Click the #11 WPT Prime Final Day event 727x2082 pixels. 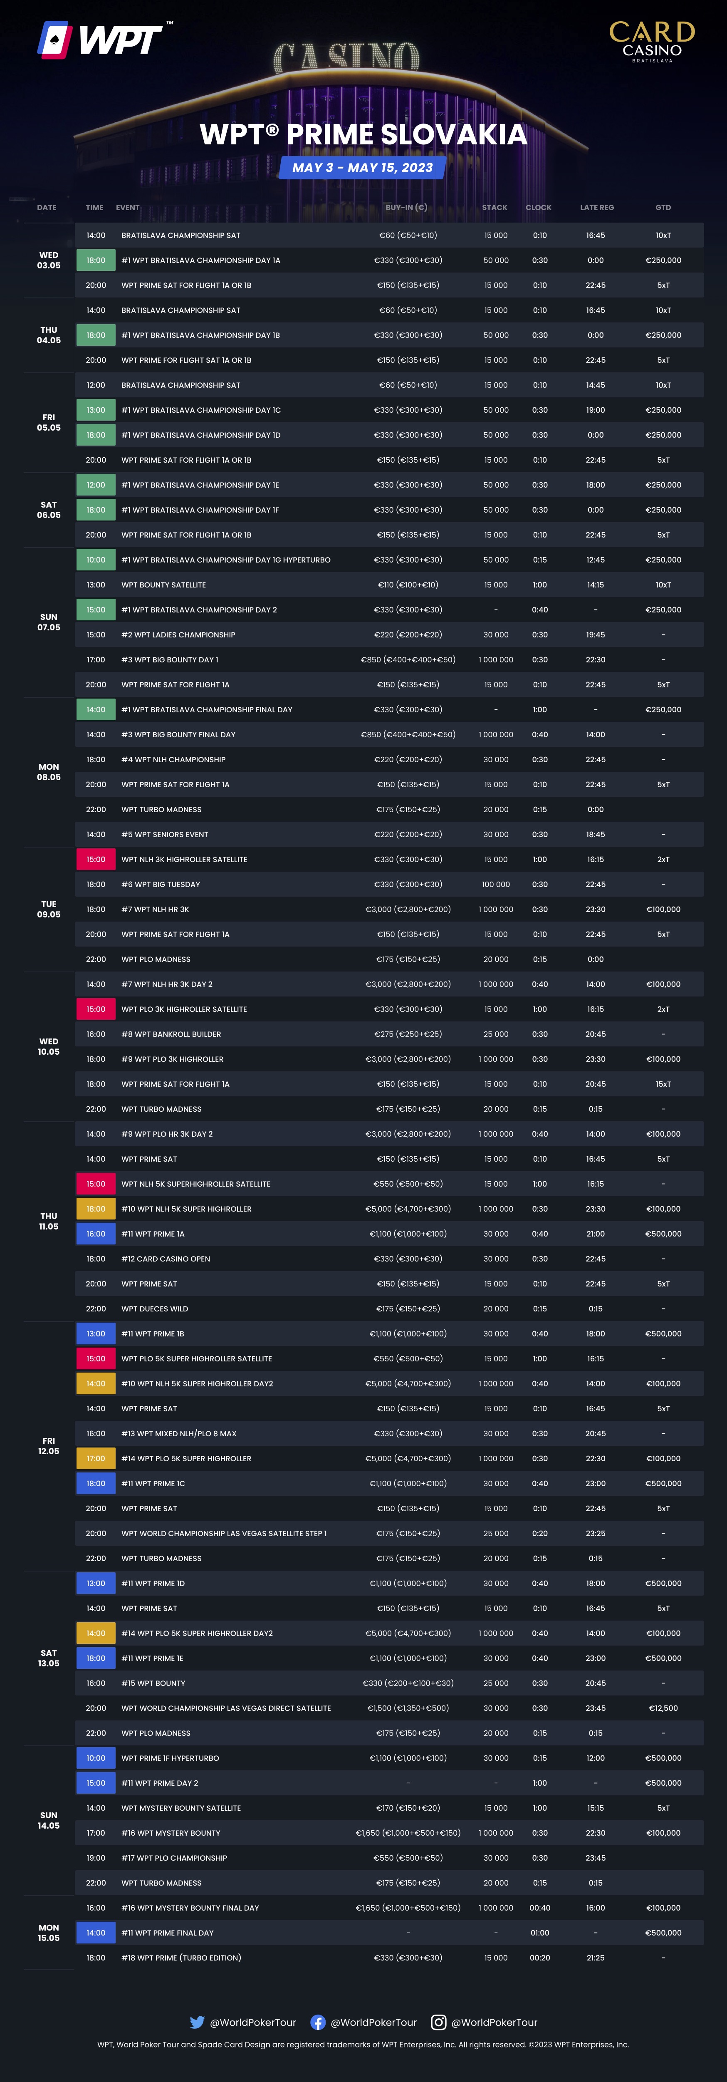(x=167, y=1933)
